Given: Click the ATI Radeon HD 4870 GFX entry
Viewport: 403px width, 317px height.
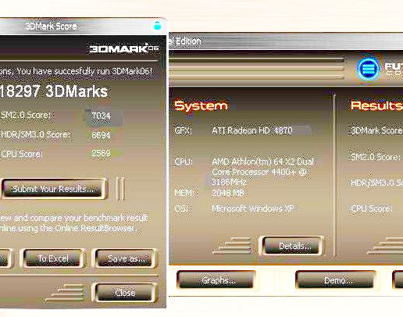Looking at the screenshot, I should point(252,130).
